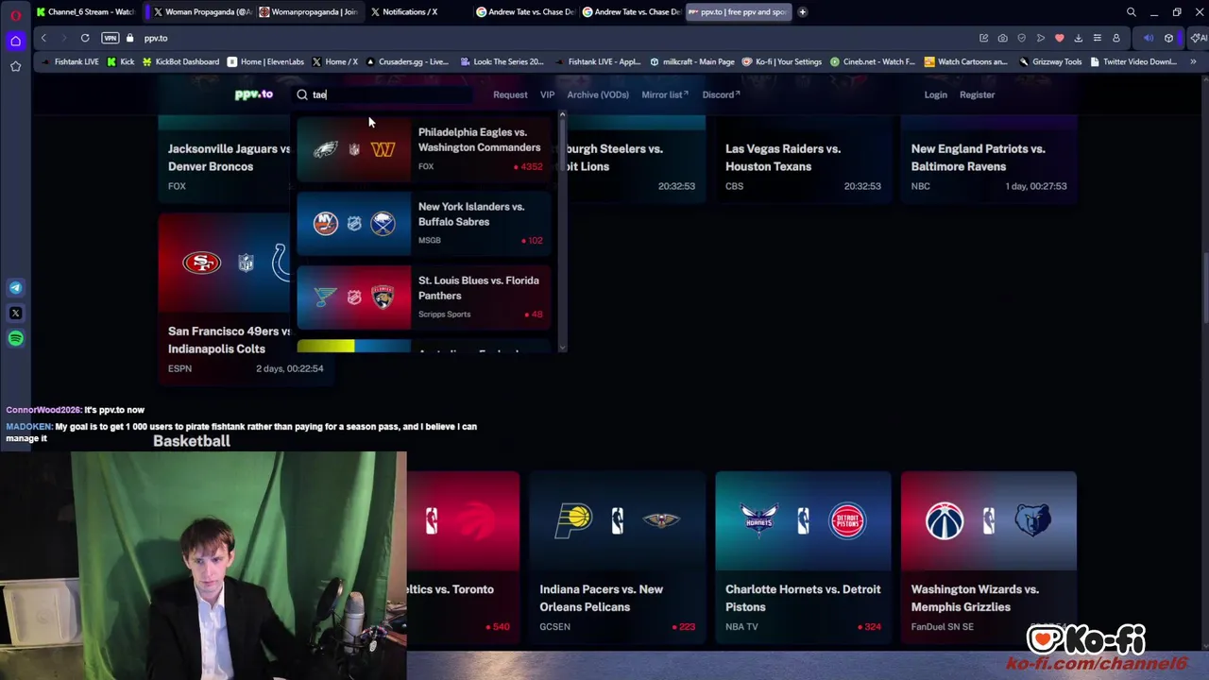The height and width of the screenshot is (680, 1209).
Task: Select the ppv.to free ppv tab
Action: click(x=737, y=12)
